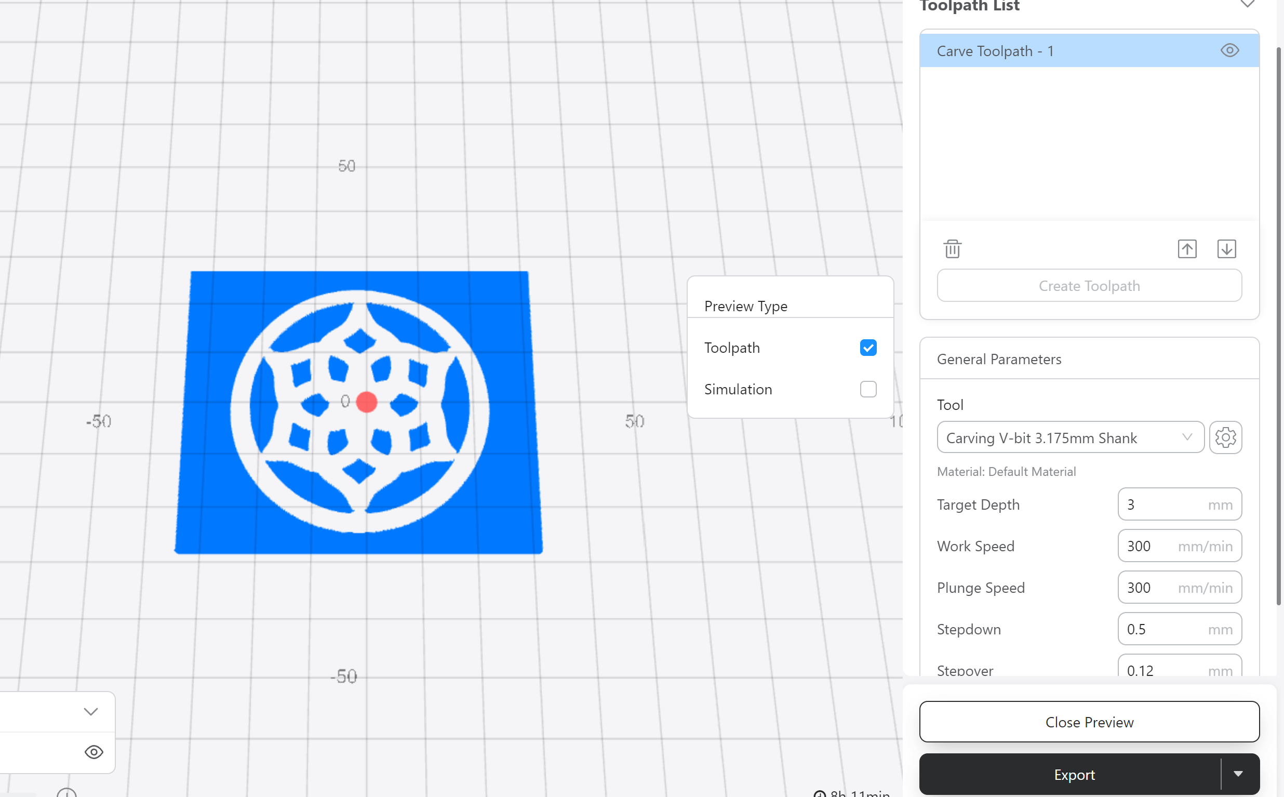Enable the Simulation preview checkbox
The height and width of the screenshot is (797, 1284).
tap(868, 390)
